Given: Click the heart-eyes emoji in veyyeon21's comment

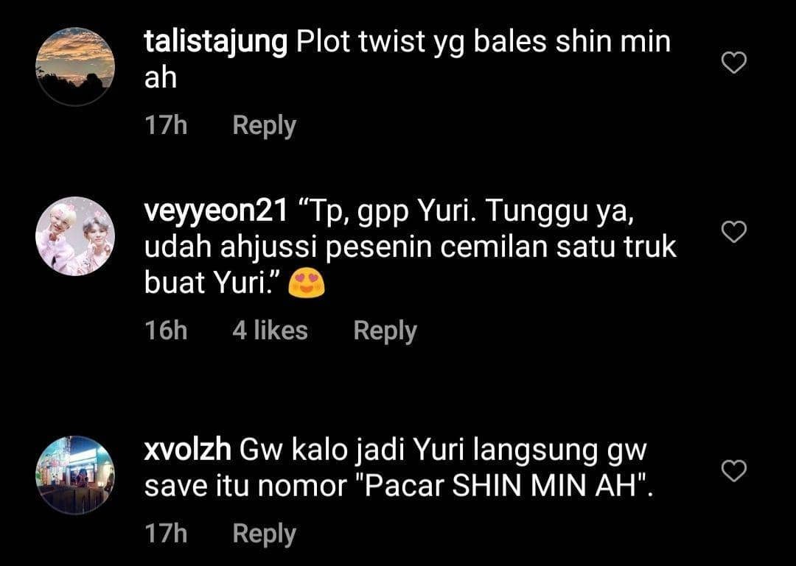Looking at the screenshot, I should point(307,284).
